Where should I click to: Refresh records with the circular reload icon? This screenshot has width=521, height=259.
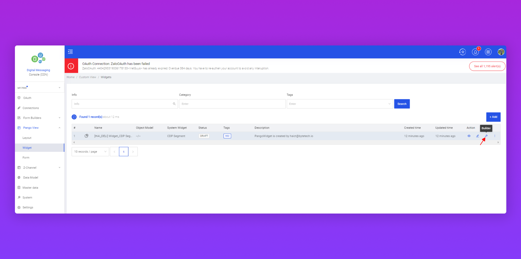click(x=74, y=117)
